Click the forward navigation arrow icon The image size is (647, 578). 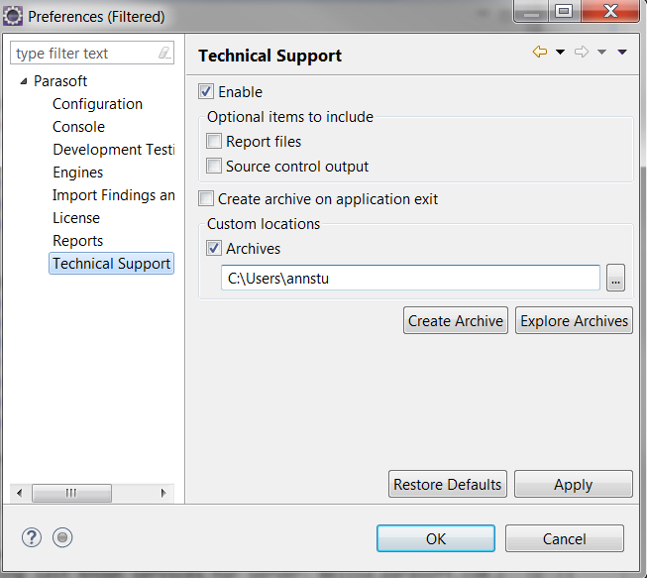582,52
